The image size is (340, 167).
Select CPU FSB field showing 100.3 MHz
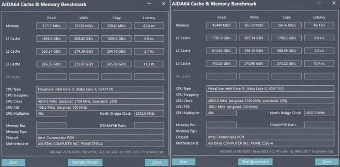100,107
